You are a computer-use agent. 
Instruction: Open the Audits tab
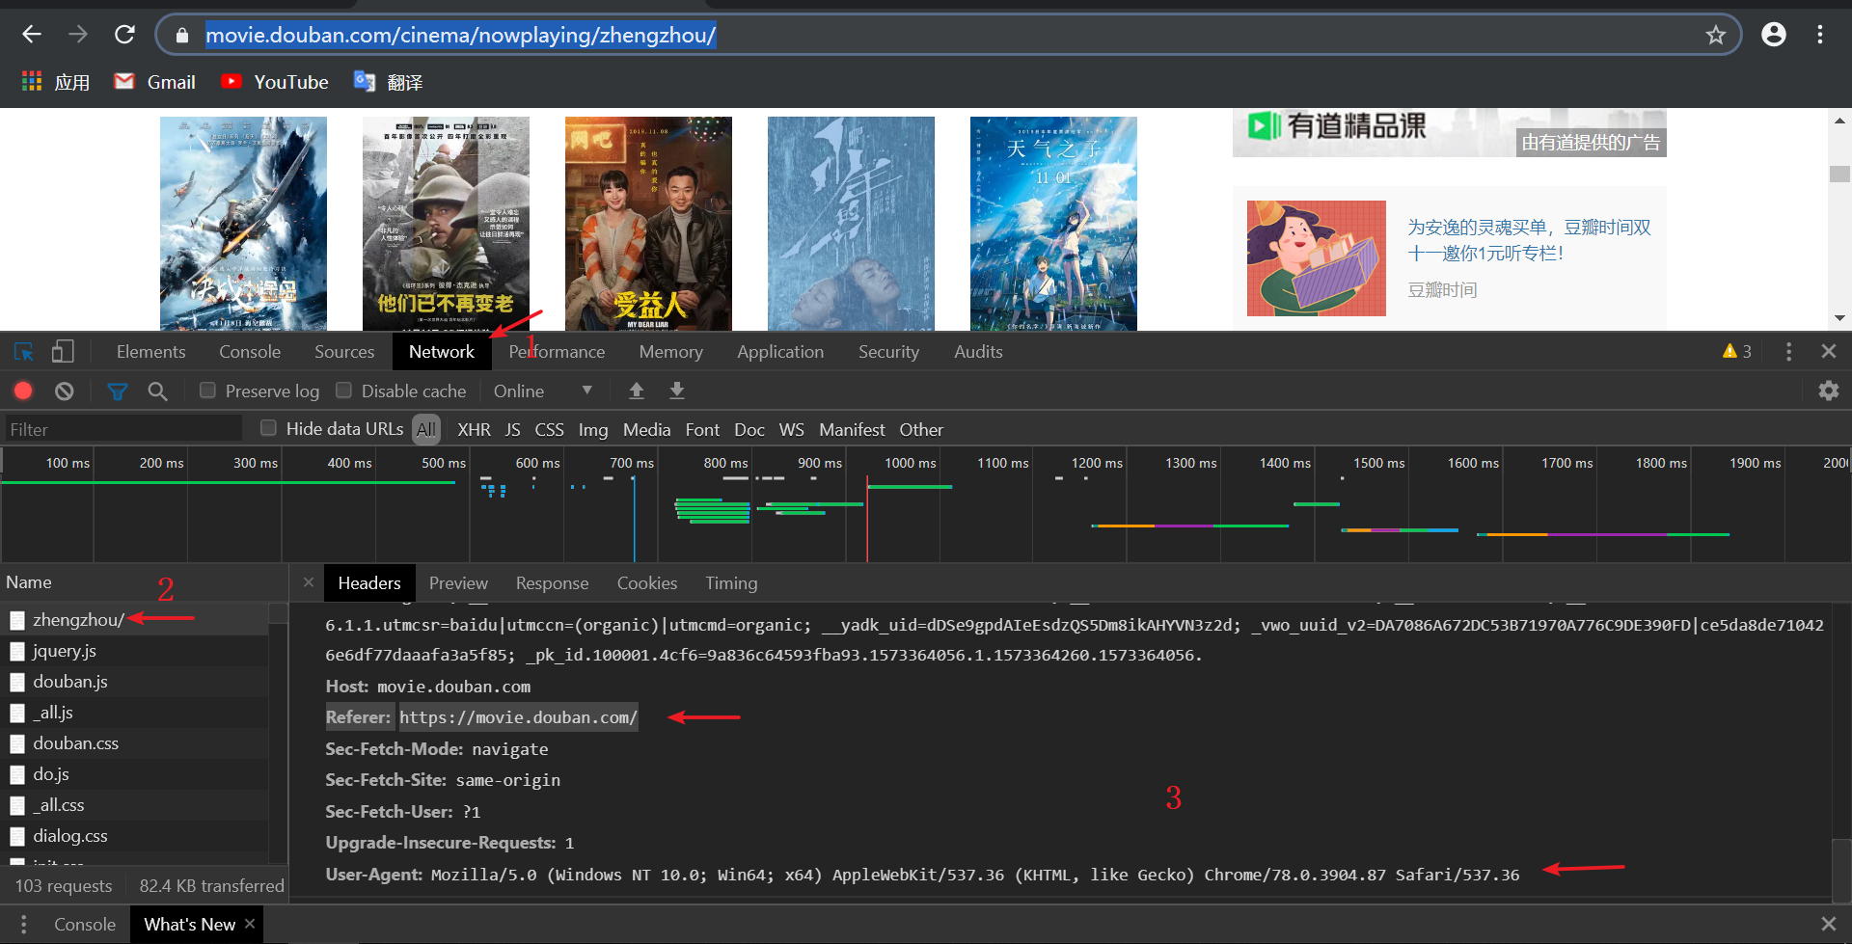(978, 352)
